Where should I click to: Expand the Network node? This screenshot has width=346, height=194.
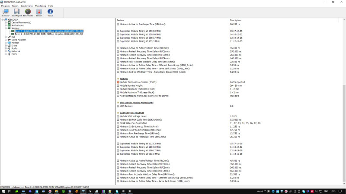pos(6,51)
